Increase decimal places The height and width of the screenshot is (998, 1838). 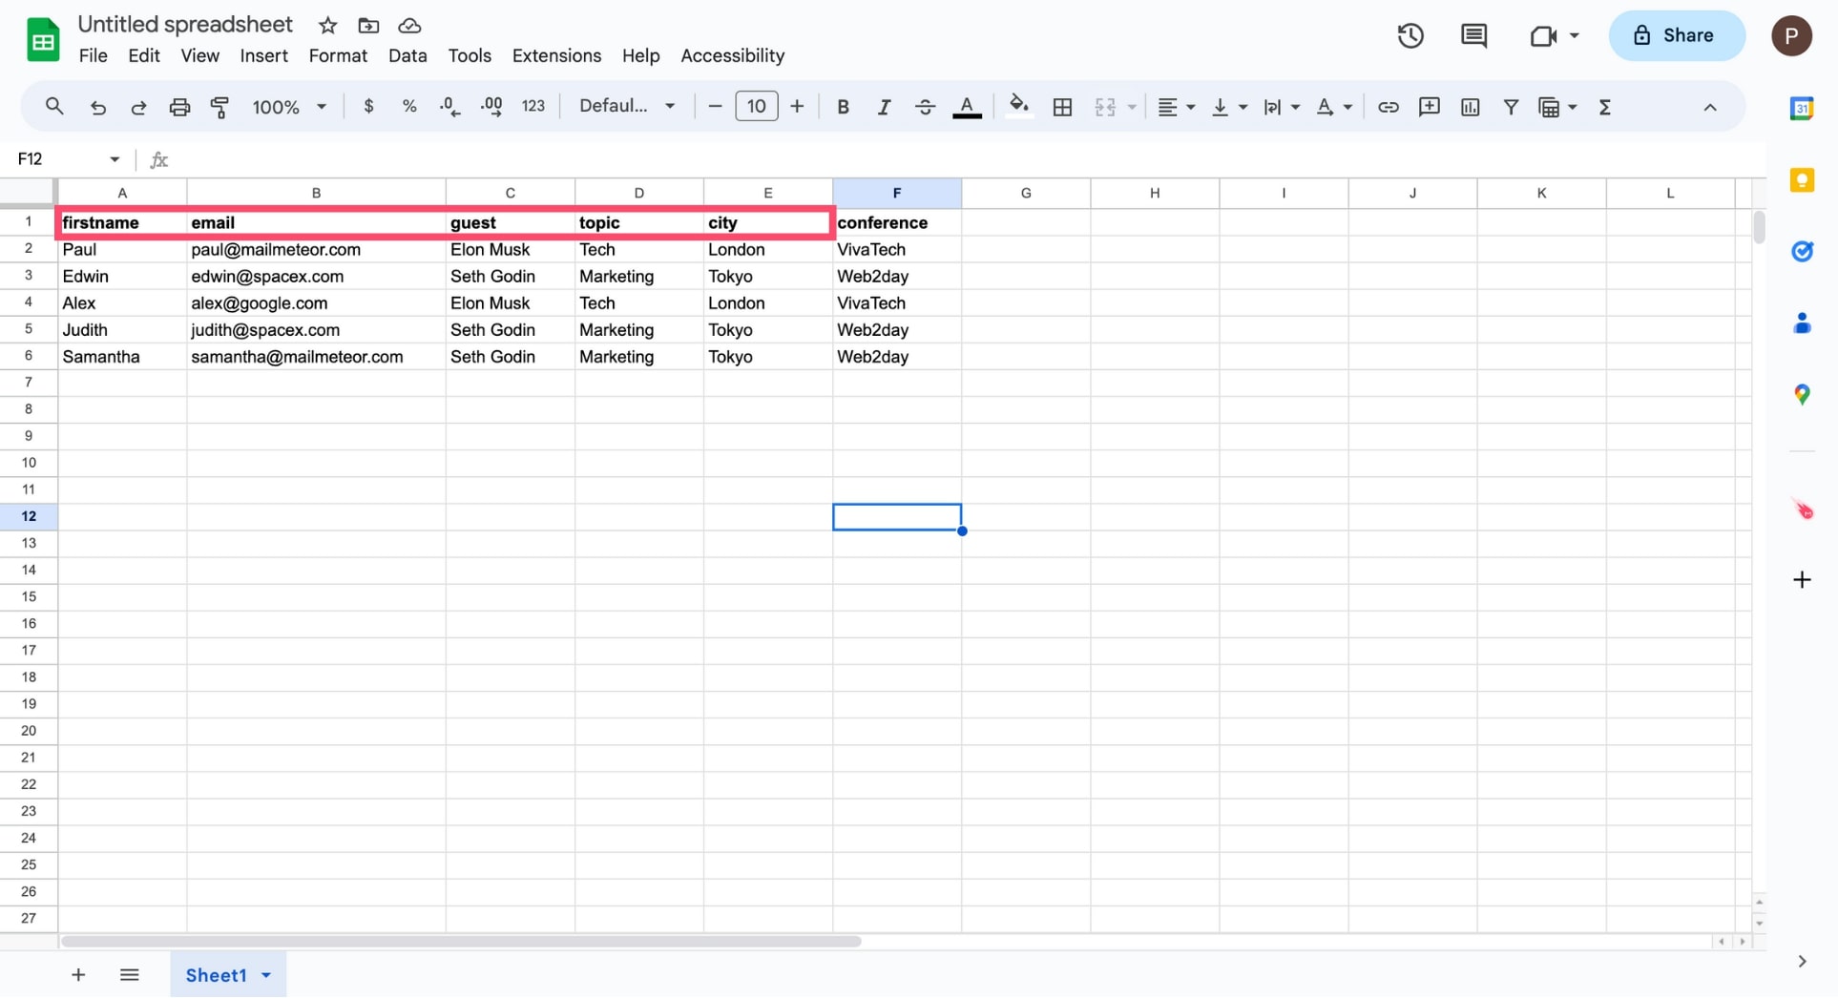491,107
